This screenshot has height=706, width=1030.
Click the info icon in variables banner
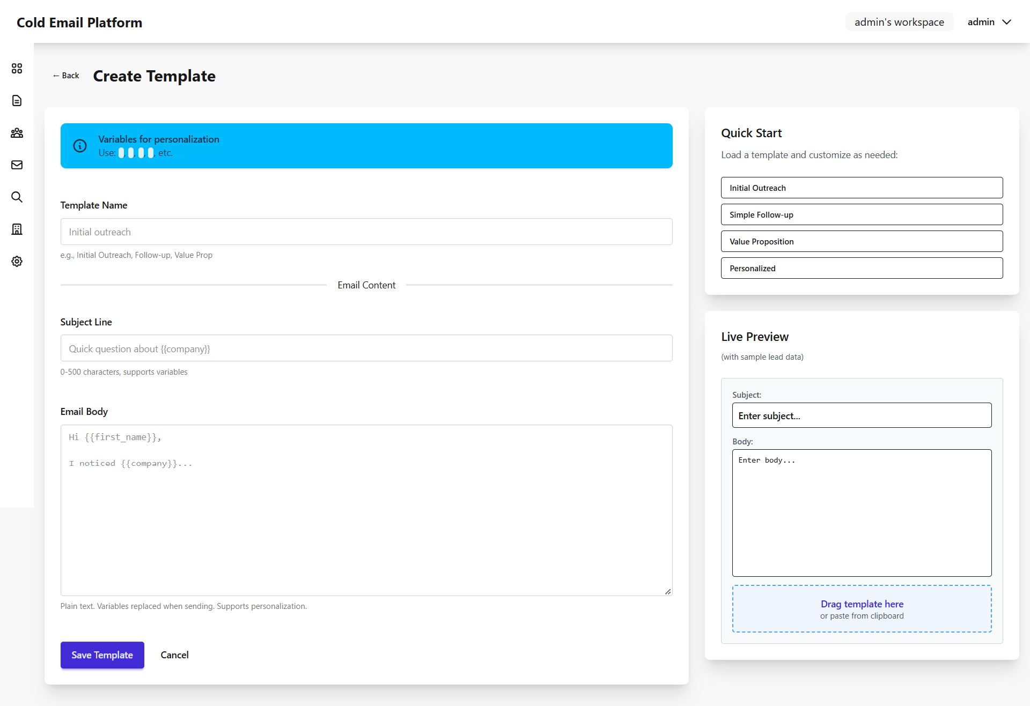point(80,146)
